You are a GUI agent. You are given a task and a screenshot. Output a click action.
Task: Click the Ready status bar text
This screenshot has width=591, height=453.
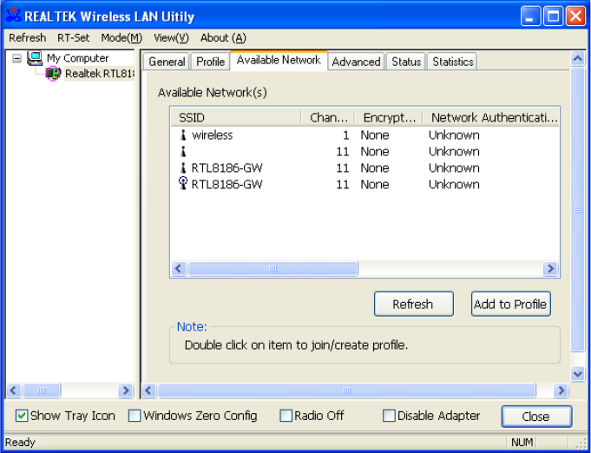click(20, 442)
